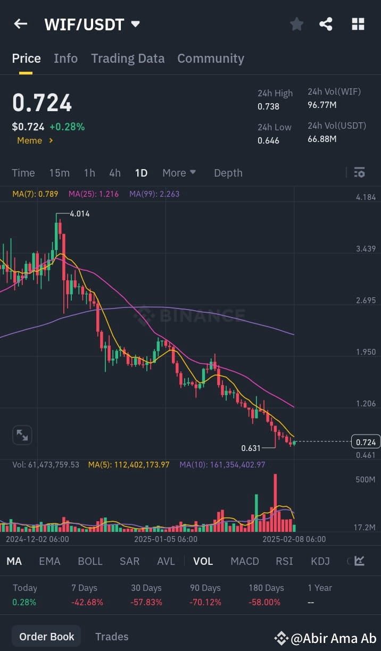
Task: Toggle the VOL volume indicator
Action: (203, 561)
